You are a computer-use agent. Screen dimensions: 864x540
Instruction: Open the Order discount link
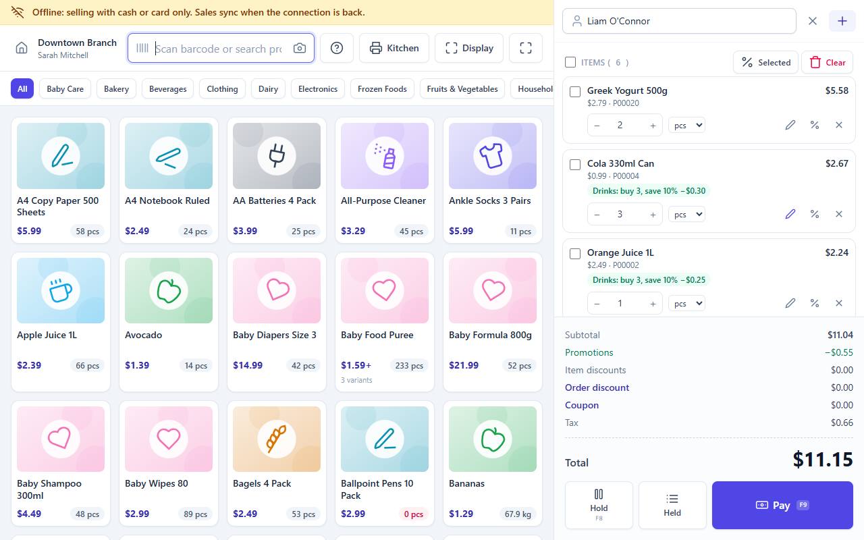pyautogui.click(x=597, y=387)
